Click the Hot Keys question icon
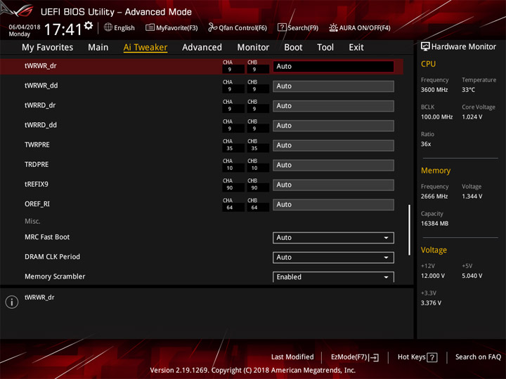 (432, 357)
